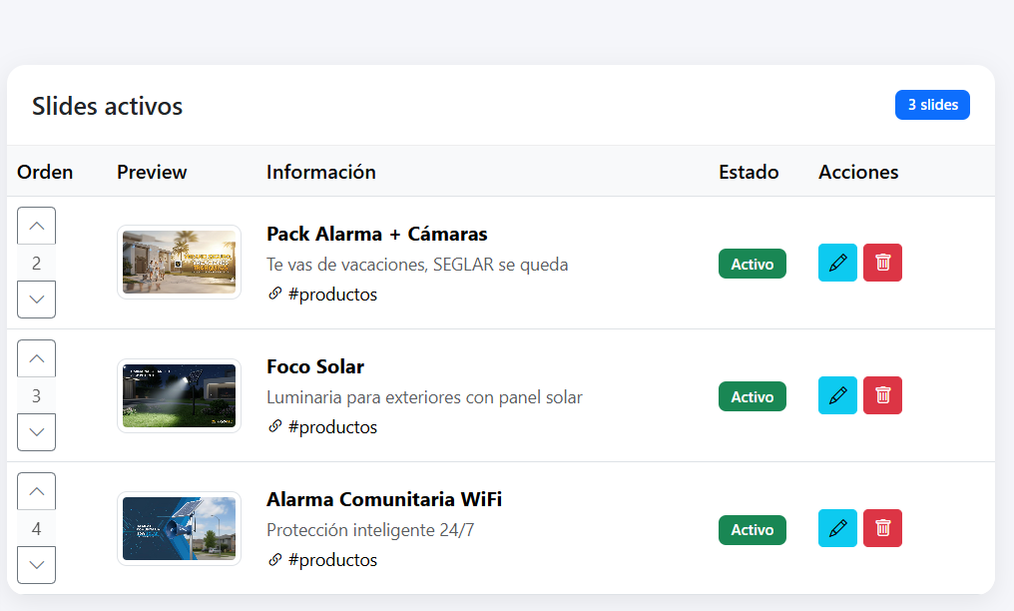This screenshot has width=1014, height=611.
Task: Open the editor for Alarma Comunitaria WiFi
Action: coord(837,529)
